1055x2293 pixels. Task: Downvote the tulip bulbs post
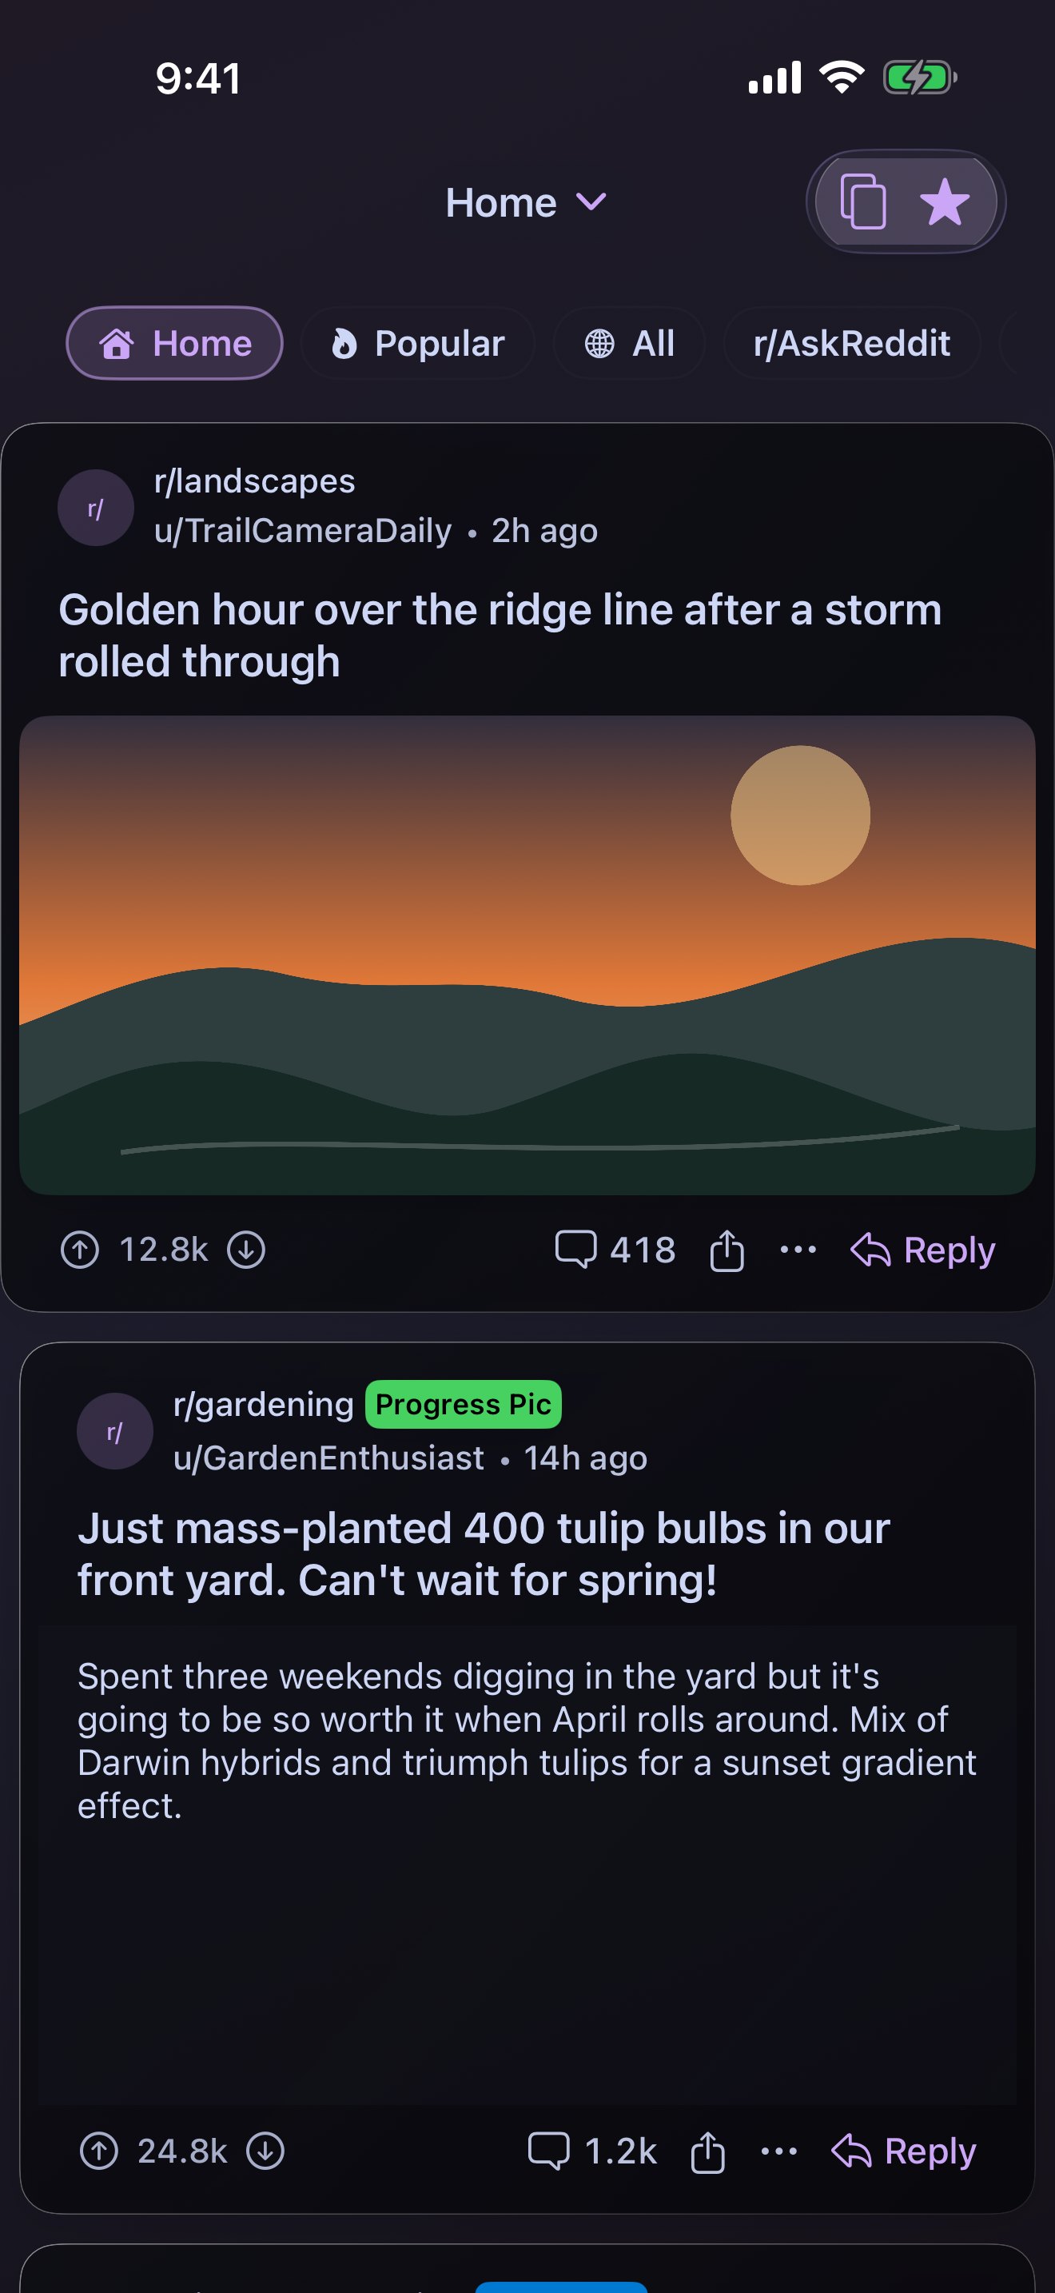pyautogui.click(x=266, y=2151)
